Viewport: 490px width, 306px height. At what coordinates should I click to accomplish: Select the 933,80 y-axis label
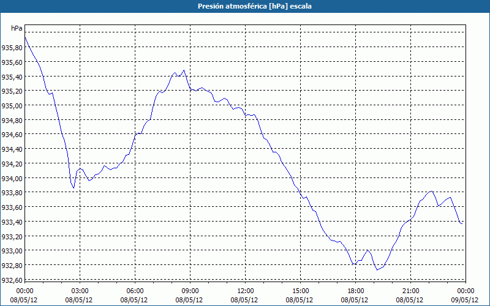click(12, 193)
